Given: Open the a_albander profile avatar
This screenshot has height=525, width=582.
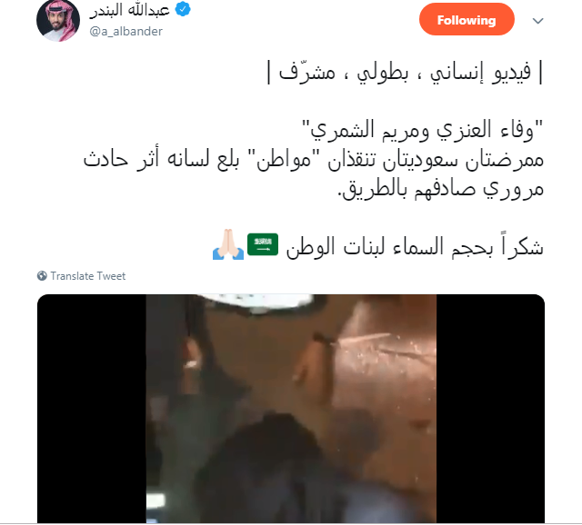Looking at the screenshot, I should click(58, 20).
